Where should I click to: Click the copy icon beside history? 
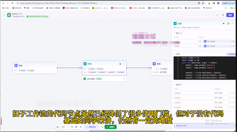[217, 15]
